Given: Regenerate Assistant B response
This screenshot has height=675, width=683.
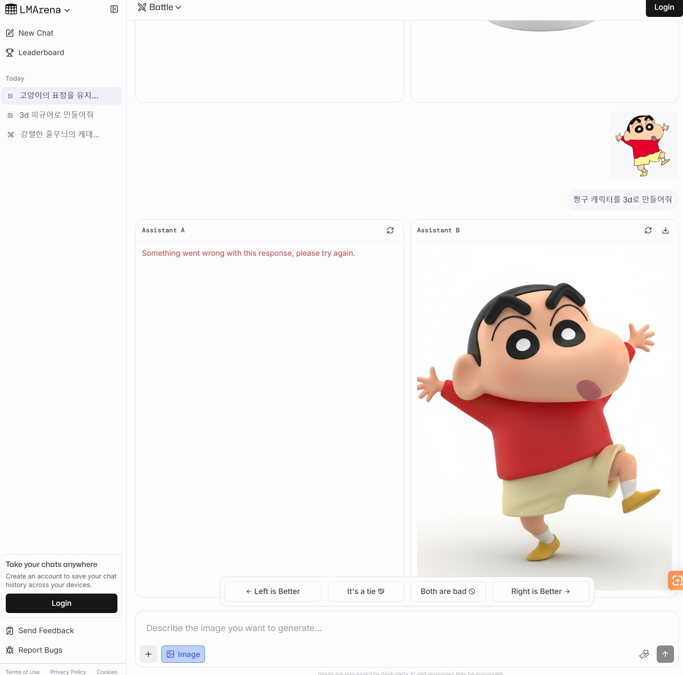Looking at the screenshot, I should coord(648,231).
